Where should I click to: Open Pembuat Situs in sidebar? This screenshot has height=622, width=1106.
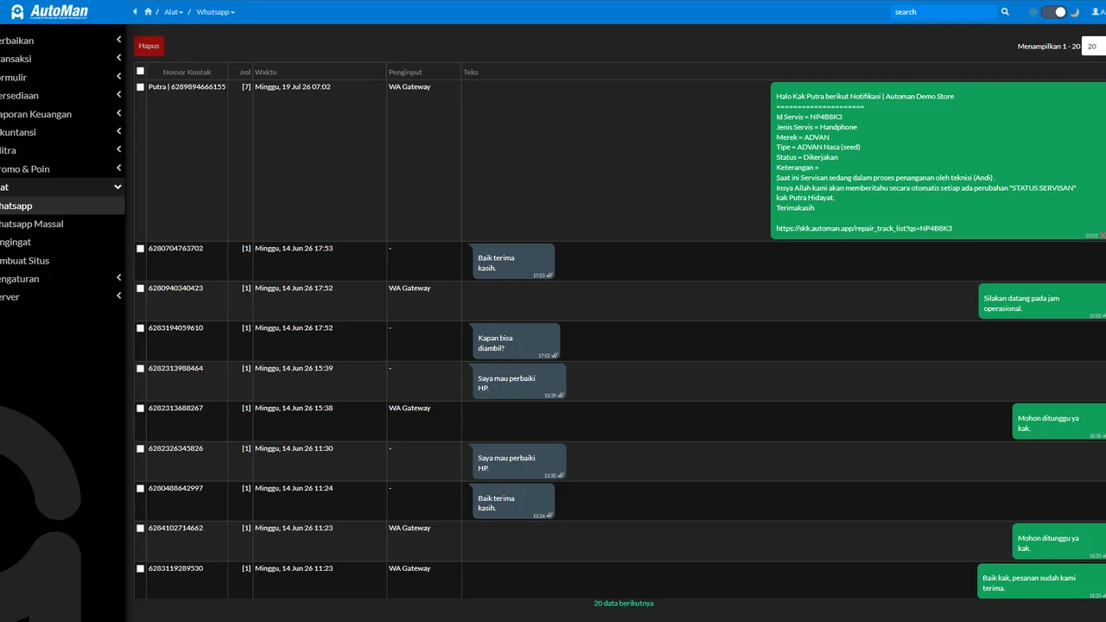(62, 261)
